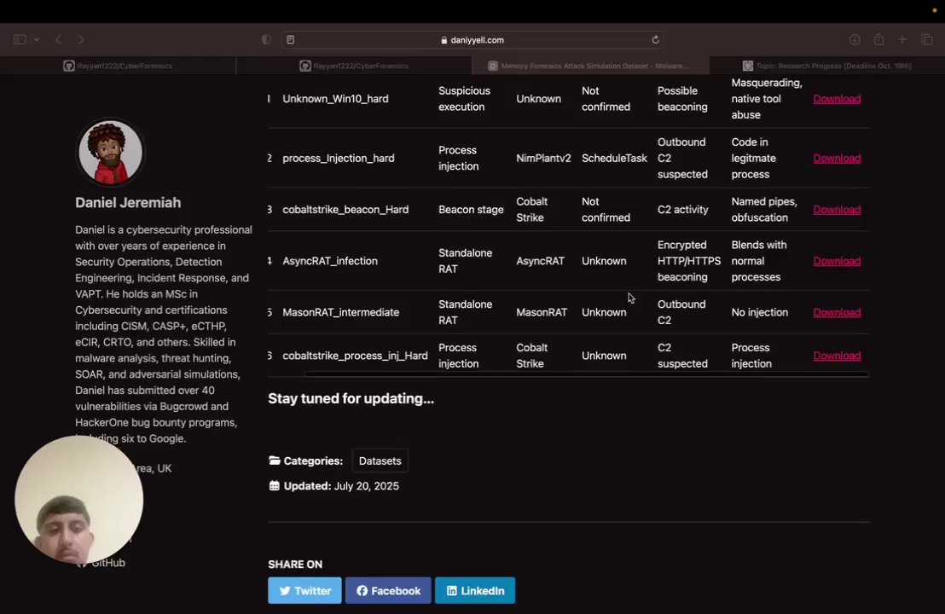
Task: Switch to second Rayyan1222/CyberForensics tab
Action: coord(355,66)
